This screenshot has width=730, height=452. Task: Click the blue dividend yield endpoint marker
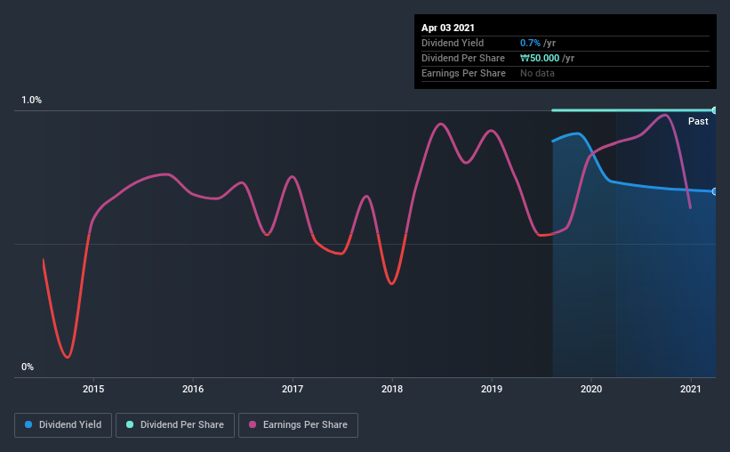(x=714, y=191)
